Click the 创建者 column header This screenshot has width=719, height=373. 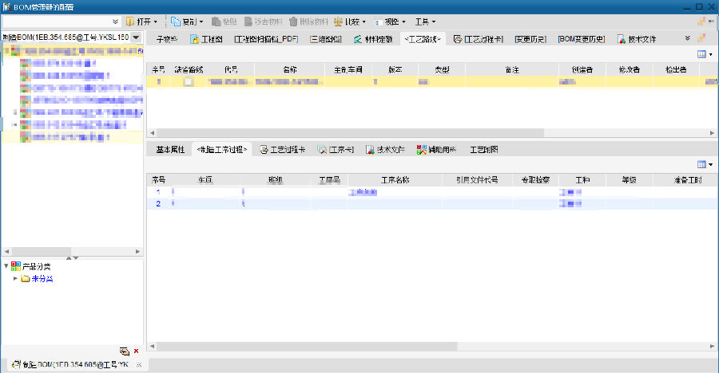582,69
